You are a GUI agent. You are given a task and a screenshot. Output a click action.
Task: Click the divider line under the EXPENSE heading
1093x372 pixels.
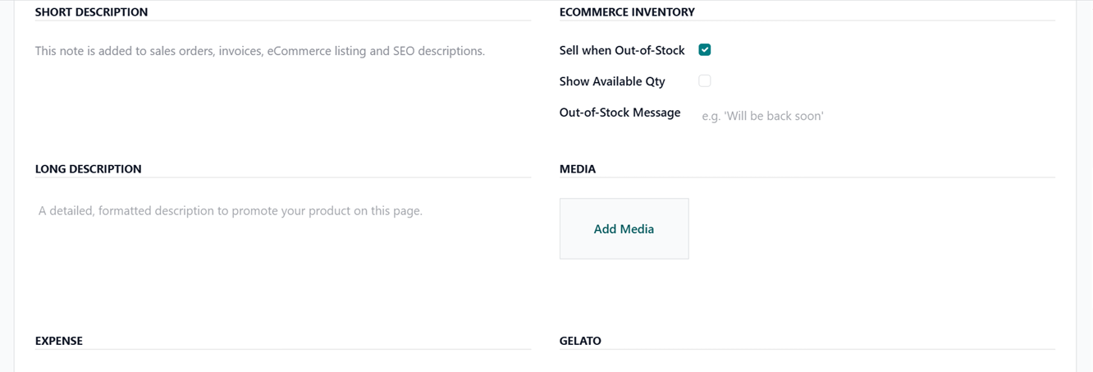pyautogui.click(x=282, y=350)
